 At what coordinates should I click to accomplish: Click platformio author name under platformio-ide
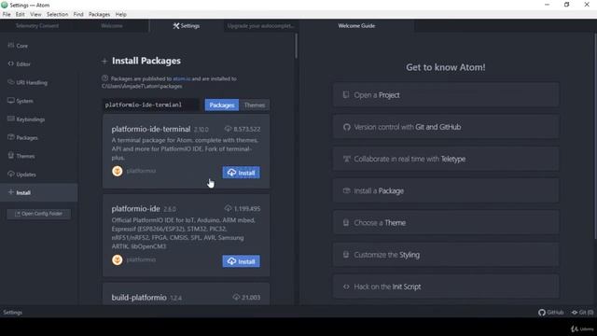click(x=141, y=259)
